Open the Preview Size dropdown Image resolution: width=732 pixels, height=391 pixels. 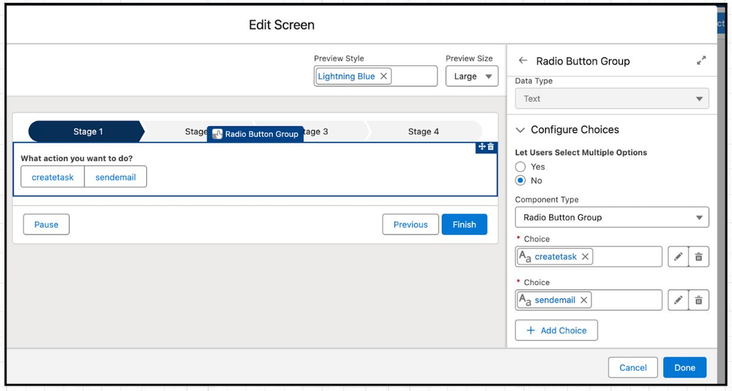point(472,76)
